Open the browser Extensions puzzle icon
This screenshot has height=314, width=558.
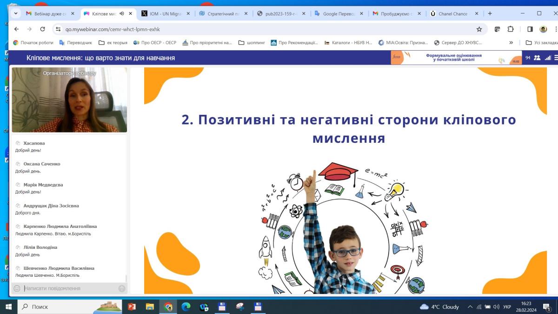(x=511, y=29)
